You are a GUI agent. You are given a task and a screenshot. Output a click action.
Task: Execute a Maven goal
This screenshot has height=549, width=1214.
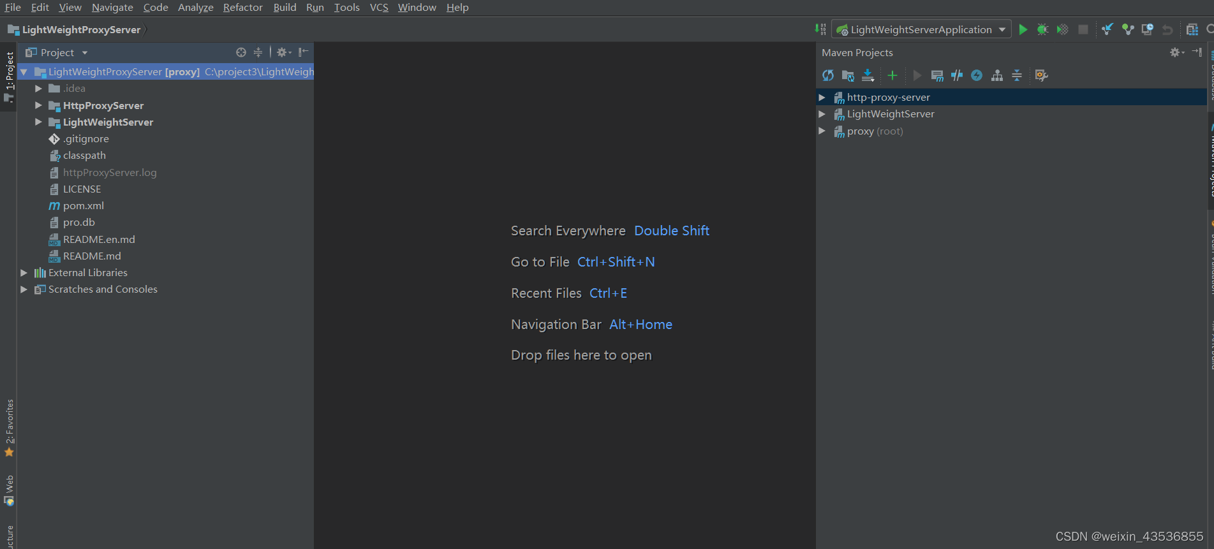[937, 75]
